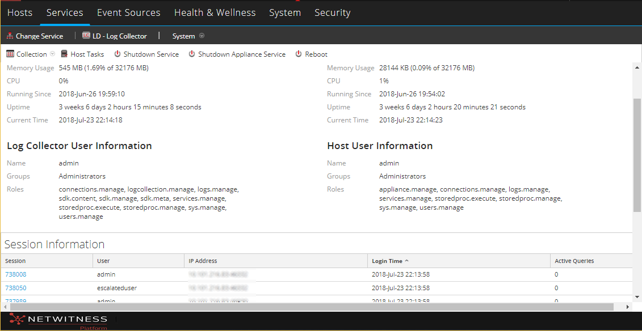Click Change Service label

tap(39, 36)
